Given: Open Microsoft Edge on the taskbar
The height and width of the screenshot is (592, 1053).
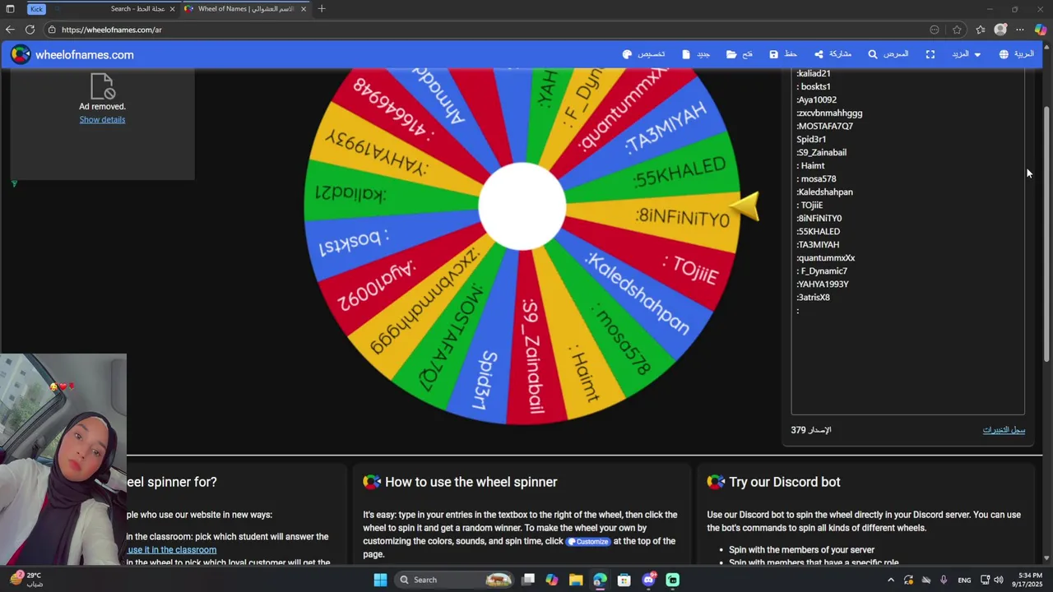Looking at the screenshot, I should coord(600,580).
